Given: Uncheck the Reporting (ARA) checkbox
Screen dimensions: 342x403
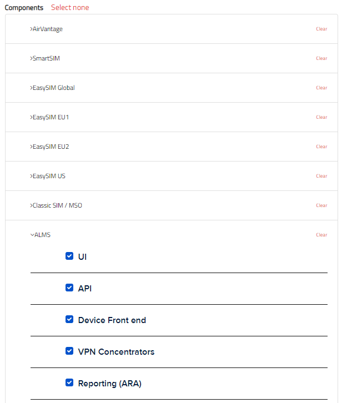Looking at the screenshot, I should (x=69, y=382).
